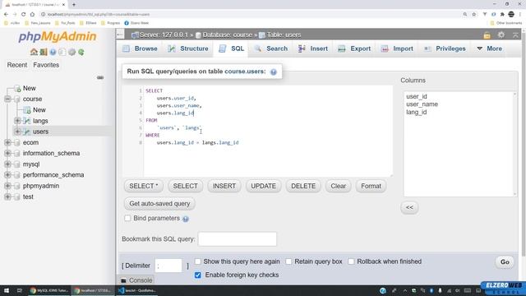
Task: Expand the langs table node
Action: [x=17, y=121]
